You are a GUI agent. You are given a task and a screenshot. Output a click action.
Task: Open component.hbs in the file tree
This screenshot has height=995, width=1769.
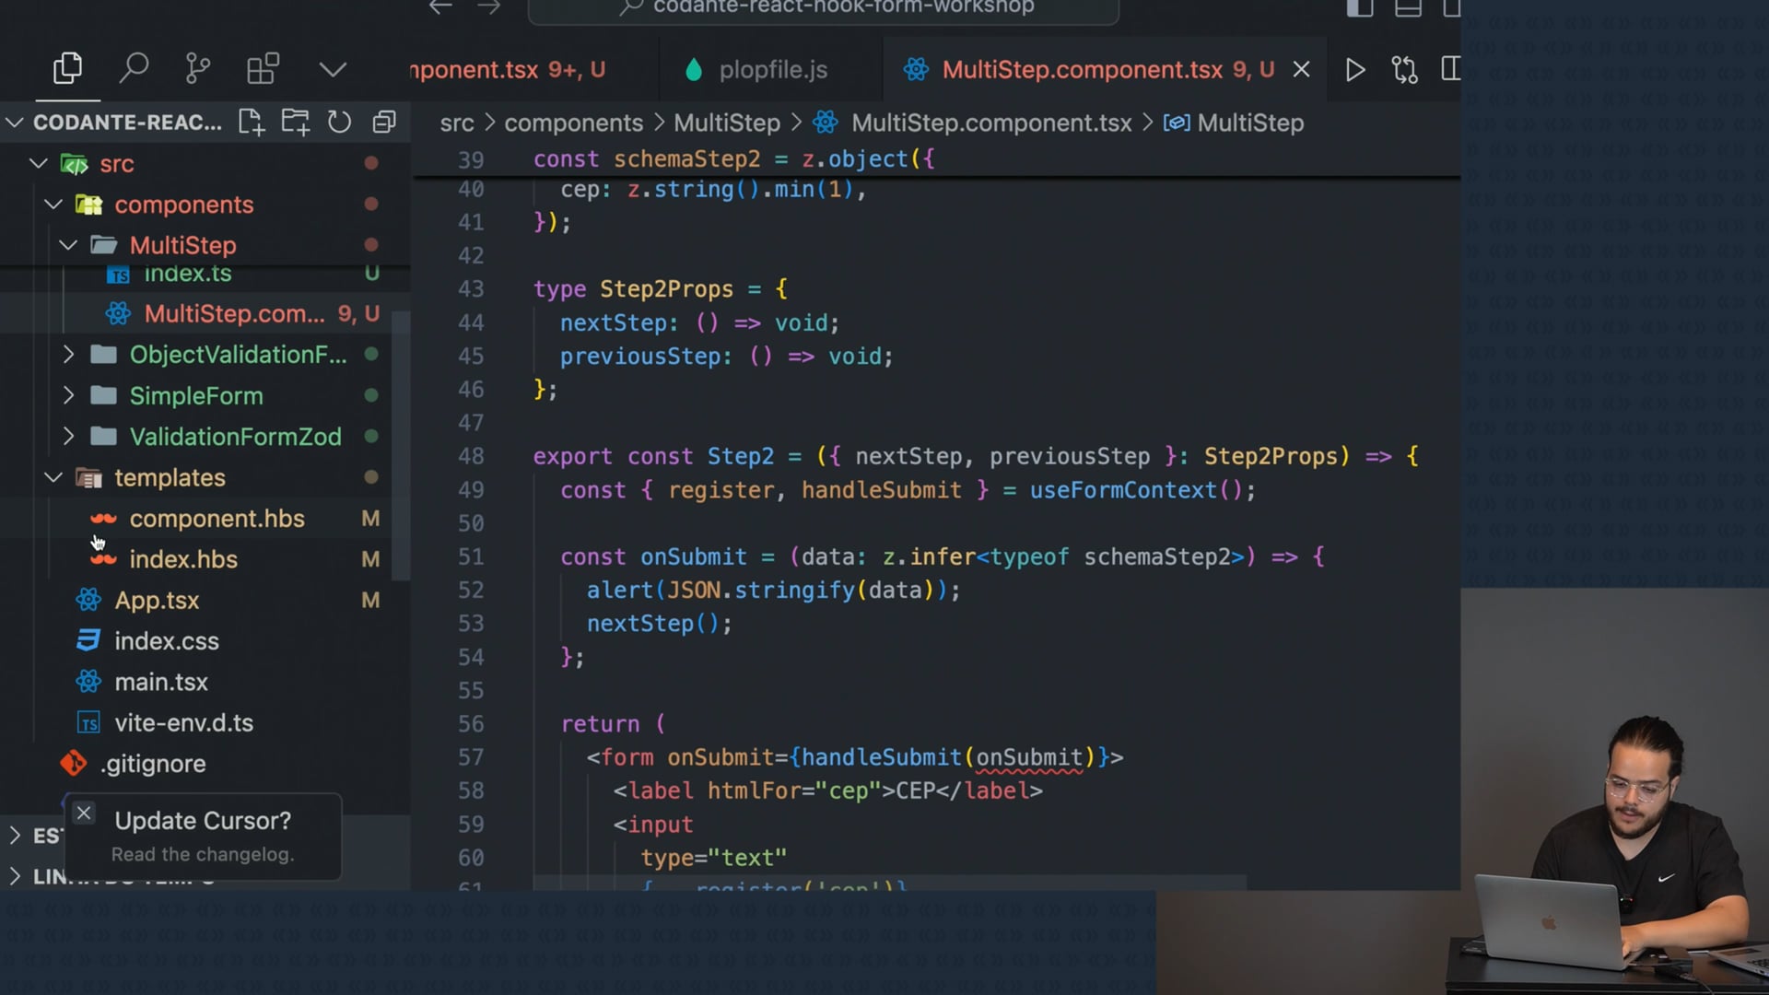217,519
